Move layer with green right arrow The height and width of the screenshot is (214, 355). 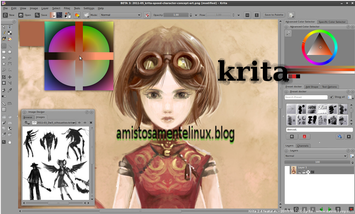point(330,209)
